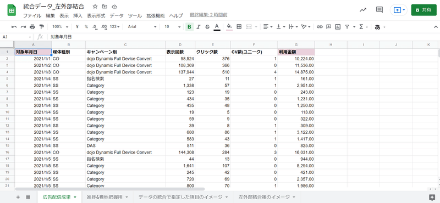Open the last edit history link
The image size is (440, 203).
click(208, 15)
